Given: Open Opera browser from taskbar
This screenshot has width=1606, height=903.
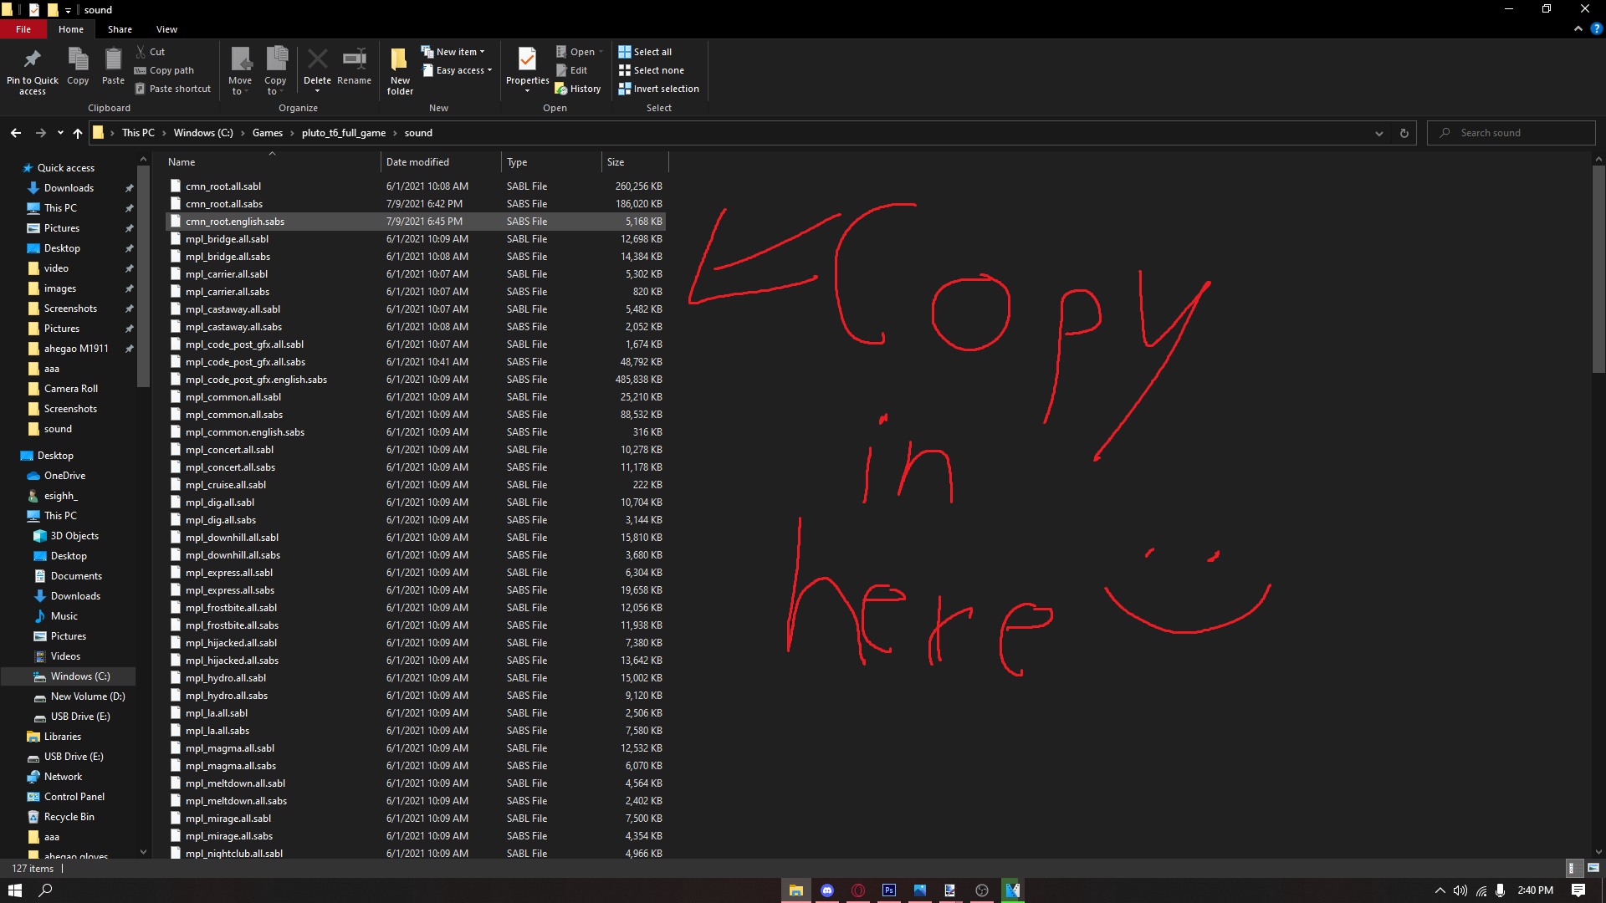Looking at the screenshot, I should click(x=858, y=890).
